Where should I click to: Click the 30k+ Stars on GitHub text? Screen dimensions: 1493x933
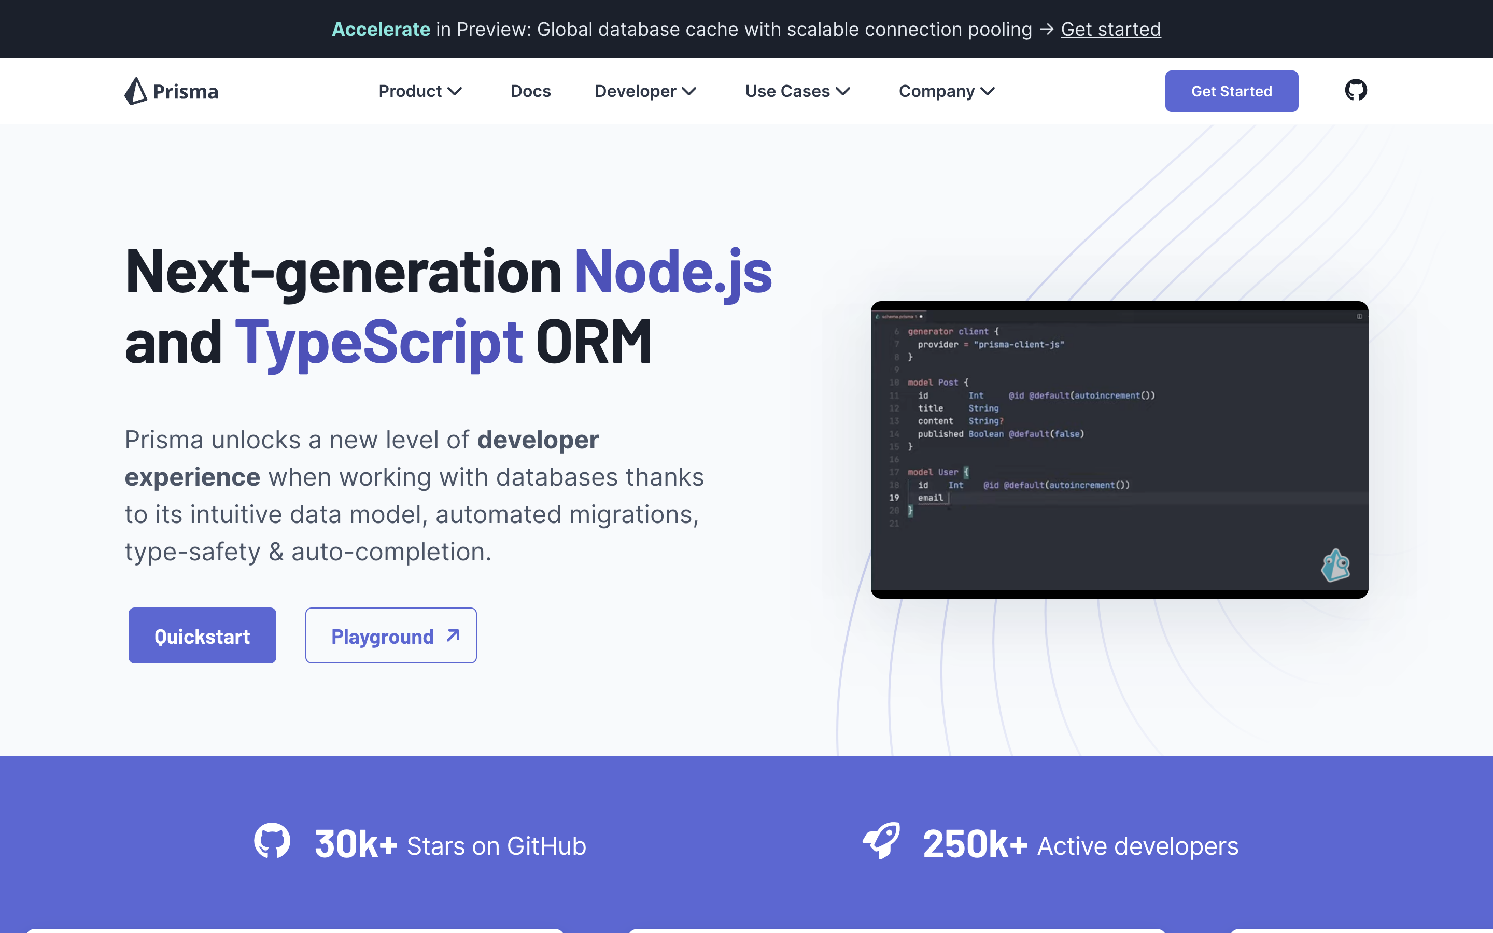(450, 845)
